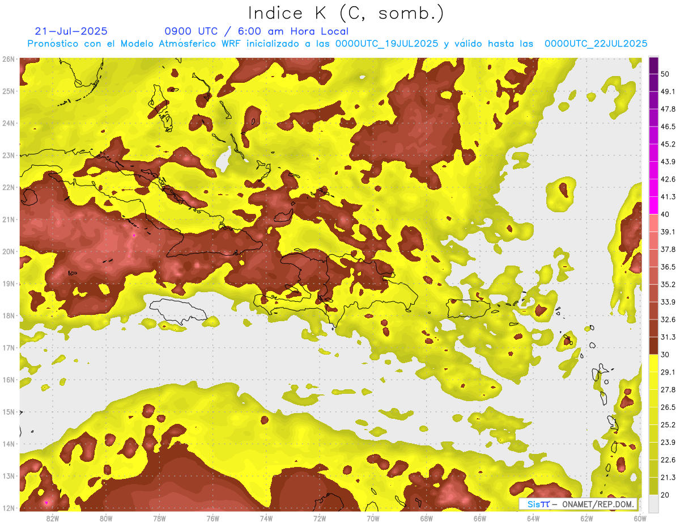Click the '25N' latitude label
680x526 pixels.
[x=8, y=91]
